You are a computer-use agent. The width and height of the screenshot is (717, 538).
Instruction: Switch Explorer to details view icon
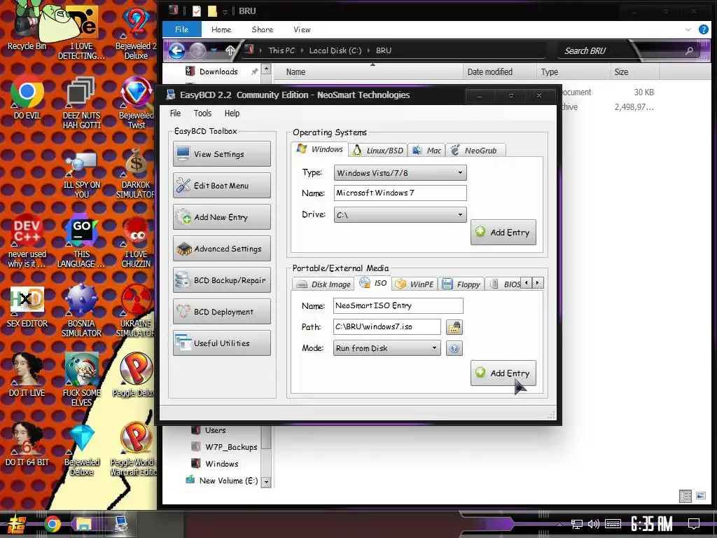(685, 496)
